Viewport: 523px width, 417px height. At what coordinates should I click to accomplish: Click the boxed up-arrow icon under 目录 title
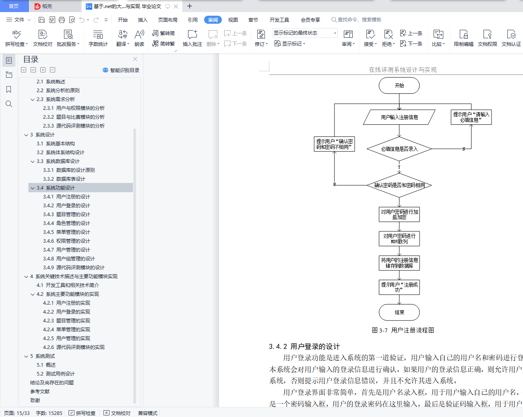(33, 70)
